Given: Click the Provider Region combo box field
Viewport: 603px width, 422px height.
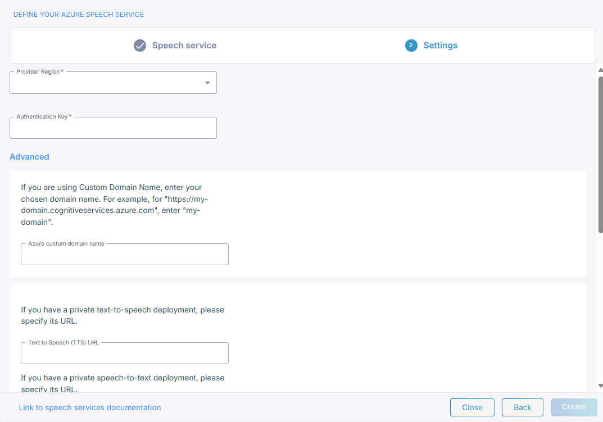Looking at the screenshot, I should click(x=107, y=83).
